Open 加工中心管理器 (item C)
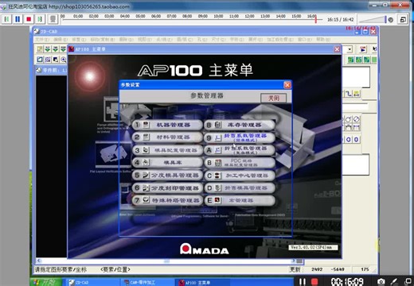The image size is (414, 286). click(240, 176)
